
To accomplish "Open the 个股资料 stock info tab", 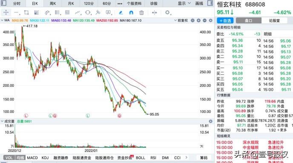I will click(x=134, y=3).
